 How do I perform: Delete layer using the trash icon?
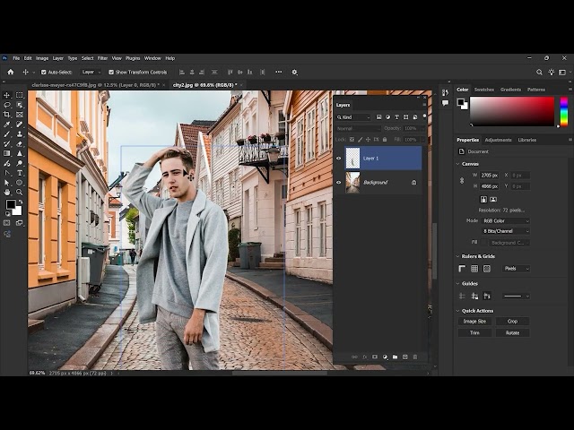point(415,357)
